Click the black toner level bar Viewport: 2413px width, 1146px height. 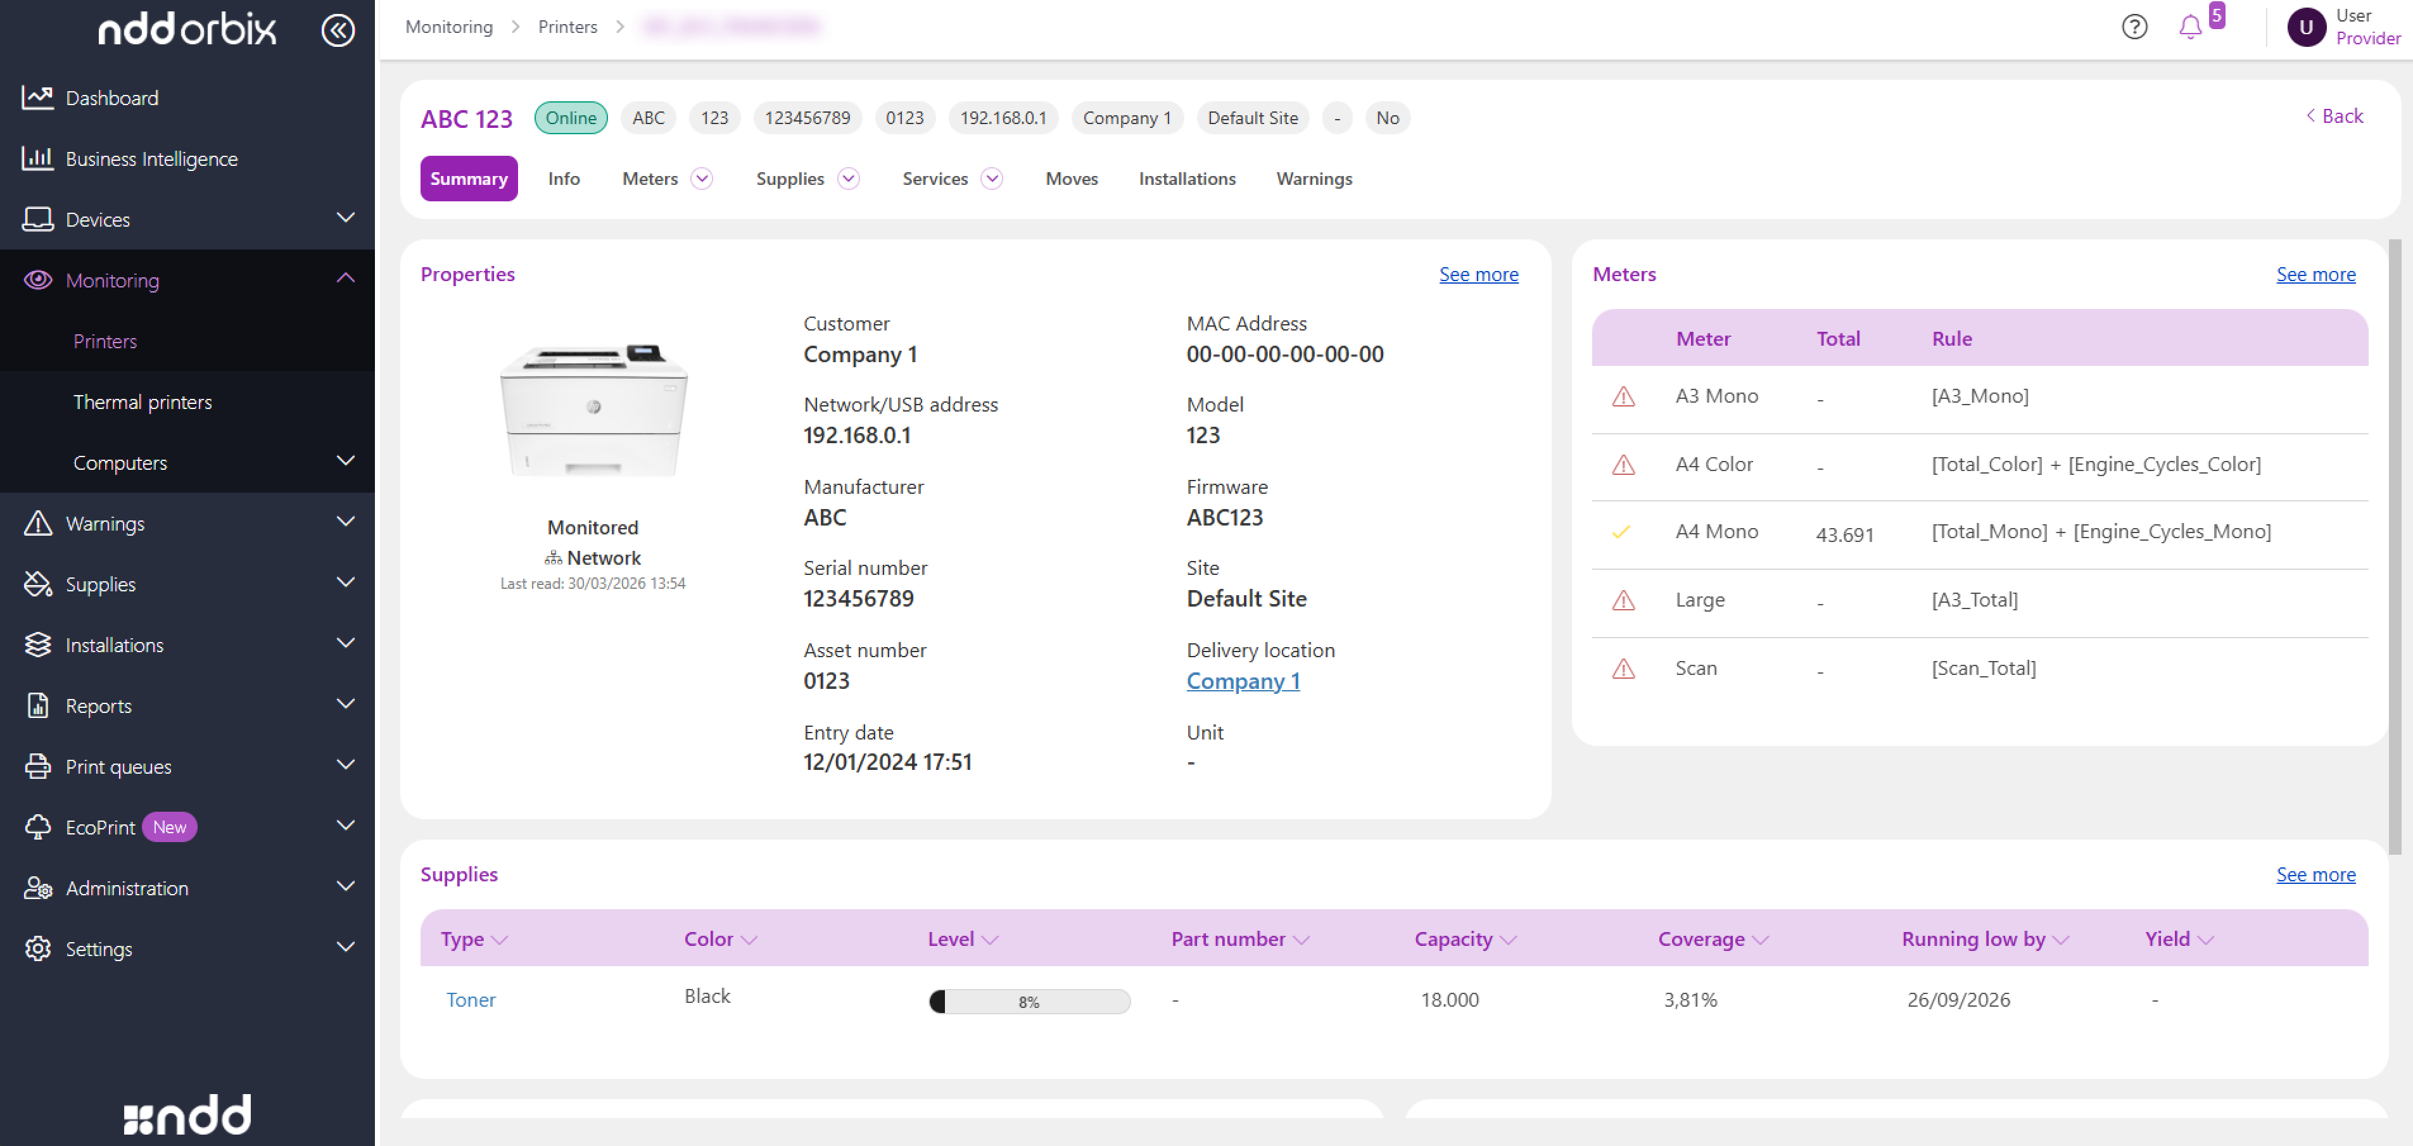(1029, 1001)
